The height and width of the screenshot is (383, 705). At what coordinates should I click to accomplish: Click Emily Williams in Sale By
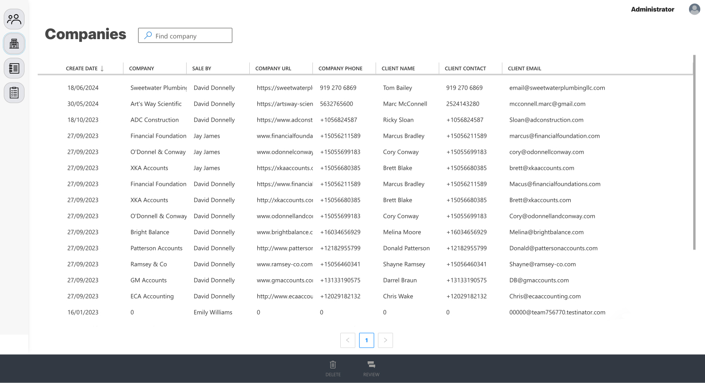(x=213, y=312)
